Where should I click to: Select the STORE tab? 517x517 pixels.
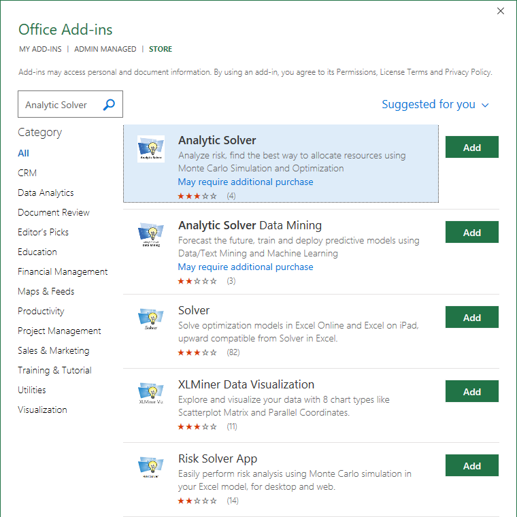(x=161, y=49)
